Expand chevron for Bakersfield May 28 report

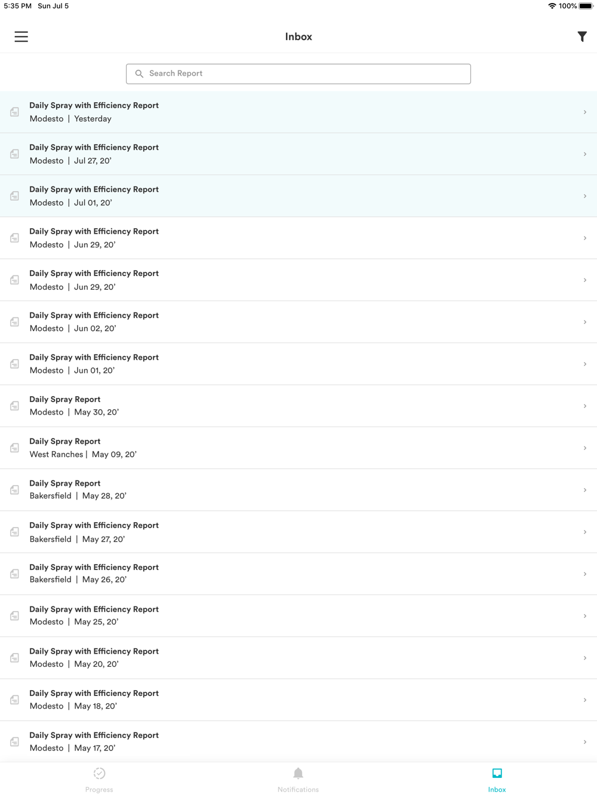point(585,490)
